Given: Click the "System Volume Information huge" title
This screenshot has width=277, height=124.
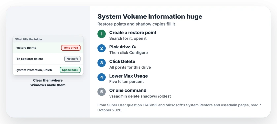Looking at the screenshot, I should pyautogui.click(x=150, y=16).
